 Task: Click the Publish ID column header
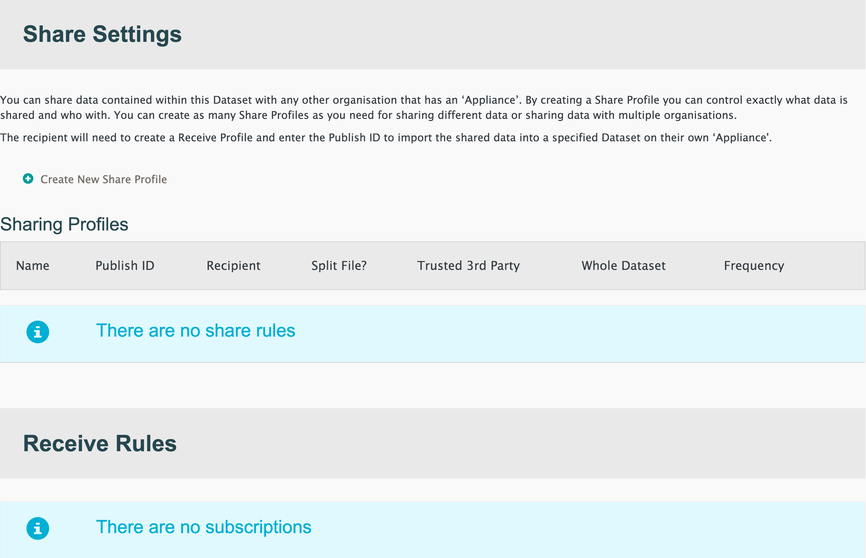pyautogui.click(x=125, y=266)
